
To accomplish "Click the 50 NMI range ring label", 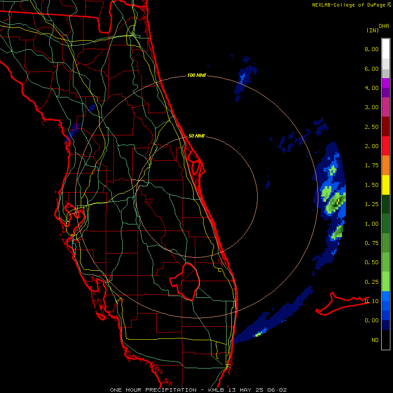I will click(196, 136).
